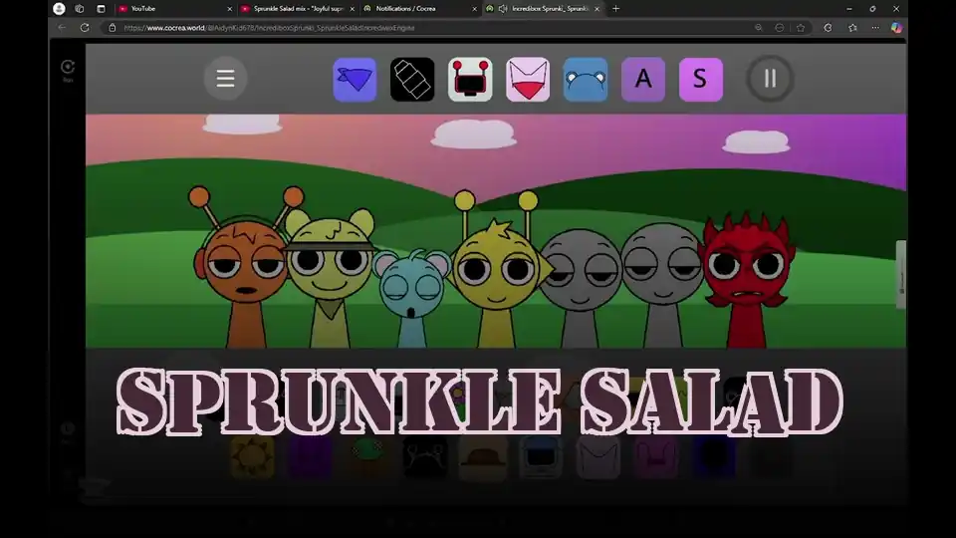Select the pink envelope slot icon
Screen dimensions: 956x538
pos(528,80)
